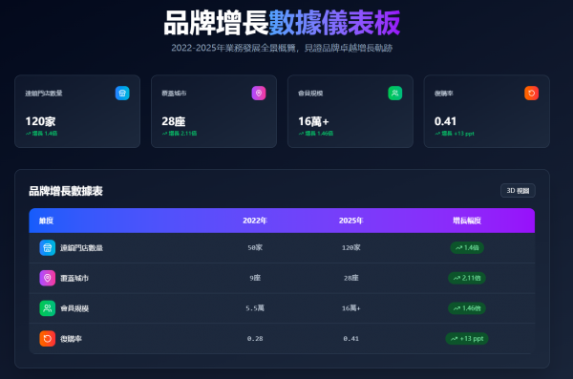
Task: Click the +13 ppt growth badge in table
Action: [x=467, y=339]
